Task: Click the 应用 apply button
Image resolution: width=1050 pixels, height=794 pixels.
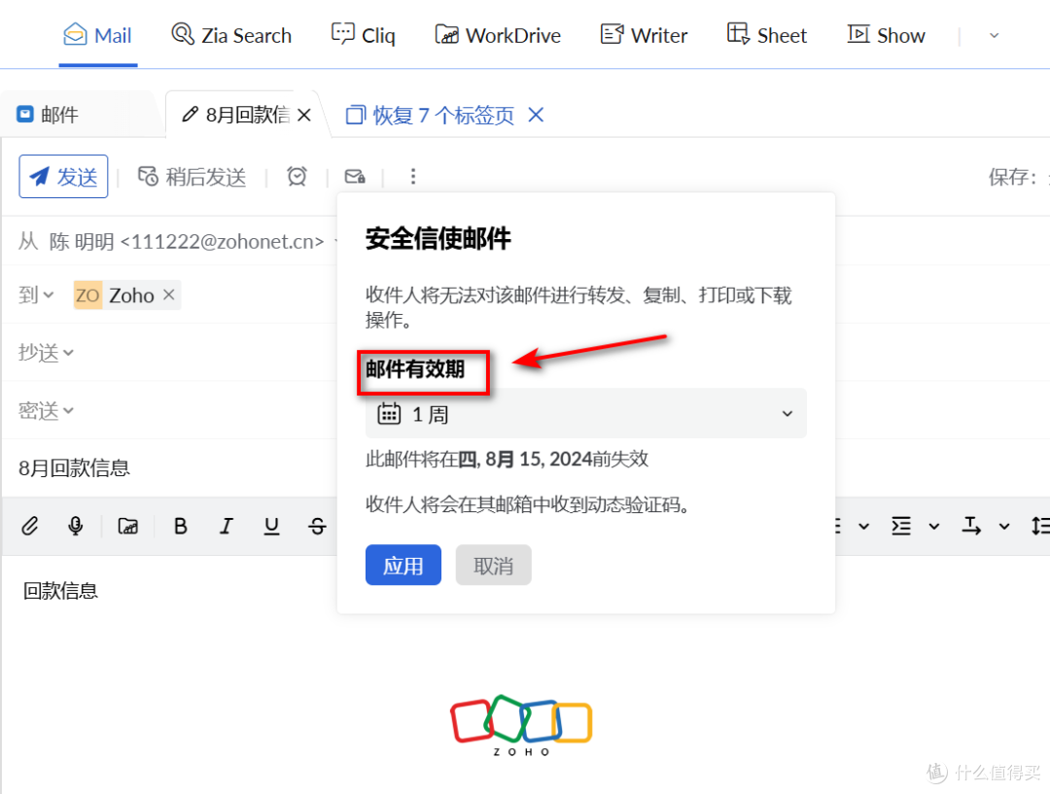Action: [403, 565]
